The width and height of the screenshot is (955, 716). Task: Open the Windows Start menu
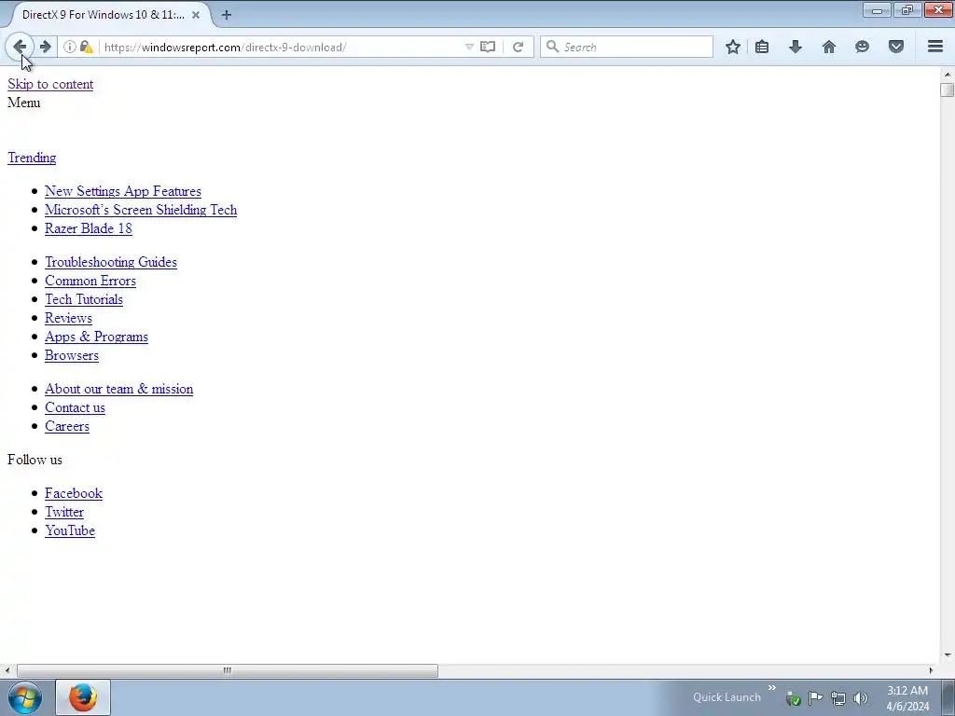tap(25, 697)
